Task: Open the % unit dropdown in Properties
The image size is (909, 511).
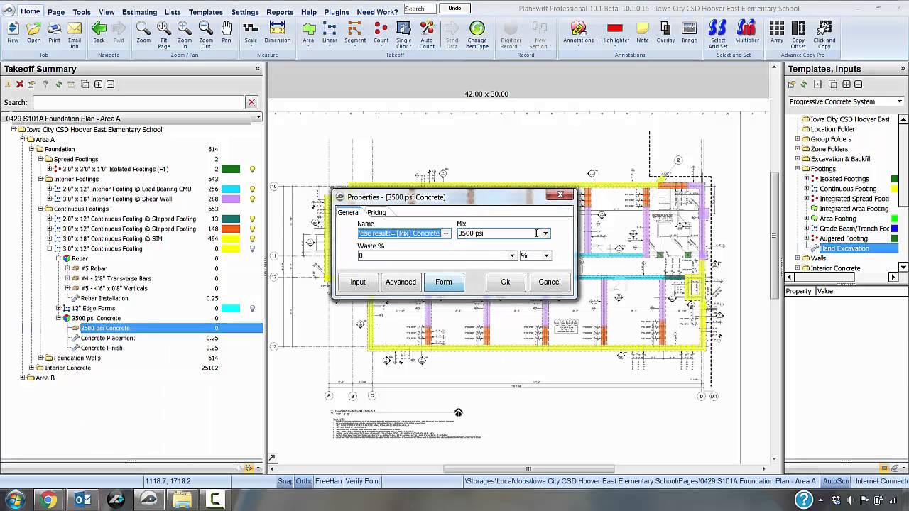Action: [546, 256]
